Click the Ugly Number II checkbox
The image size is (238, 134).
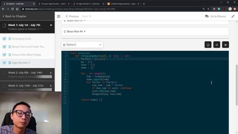click(x=4, y=63)
